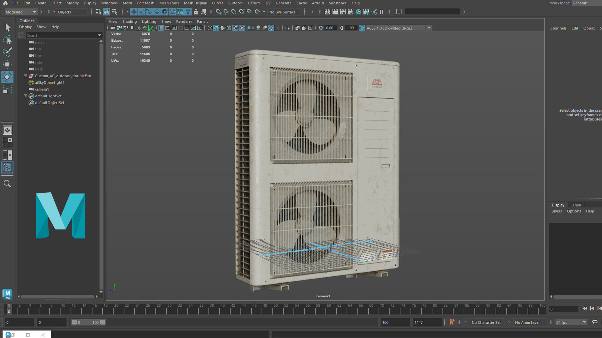Toggle the viewport grid display
Image resolution: width=602 pixels, height=338 pixels.
(x=161, y=28)
